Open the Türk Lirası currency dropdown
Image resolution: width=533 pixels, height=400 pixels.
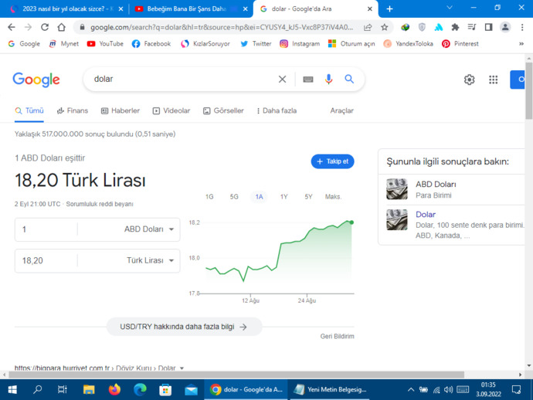150,261
